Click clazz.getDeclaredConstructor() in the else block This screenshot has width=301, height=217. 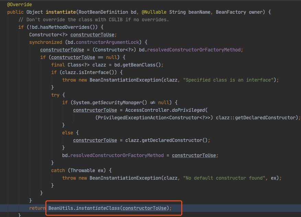click(166, 140)
